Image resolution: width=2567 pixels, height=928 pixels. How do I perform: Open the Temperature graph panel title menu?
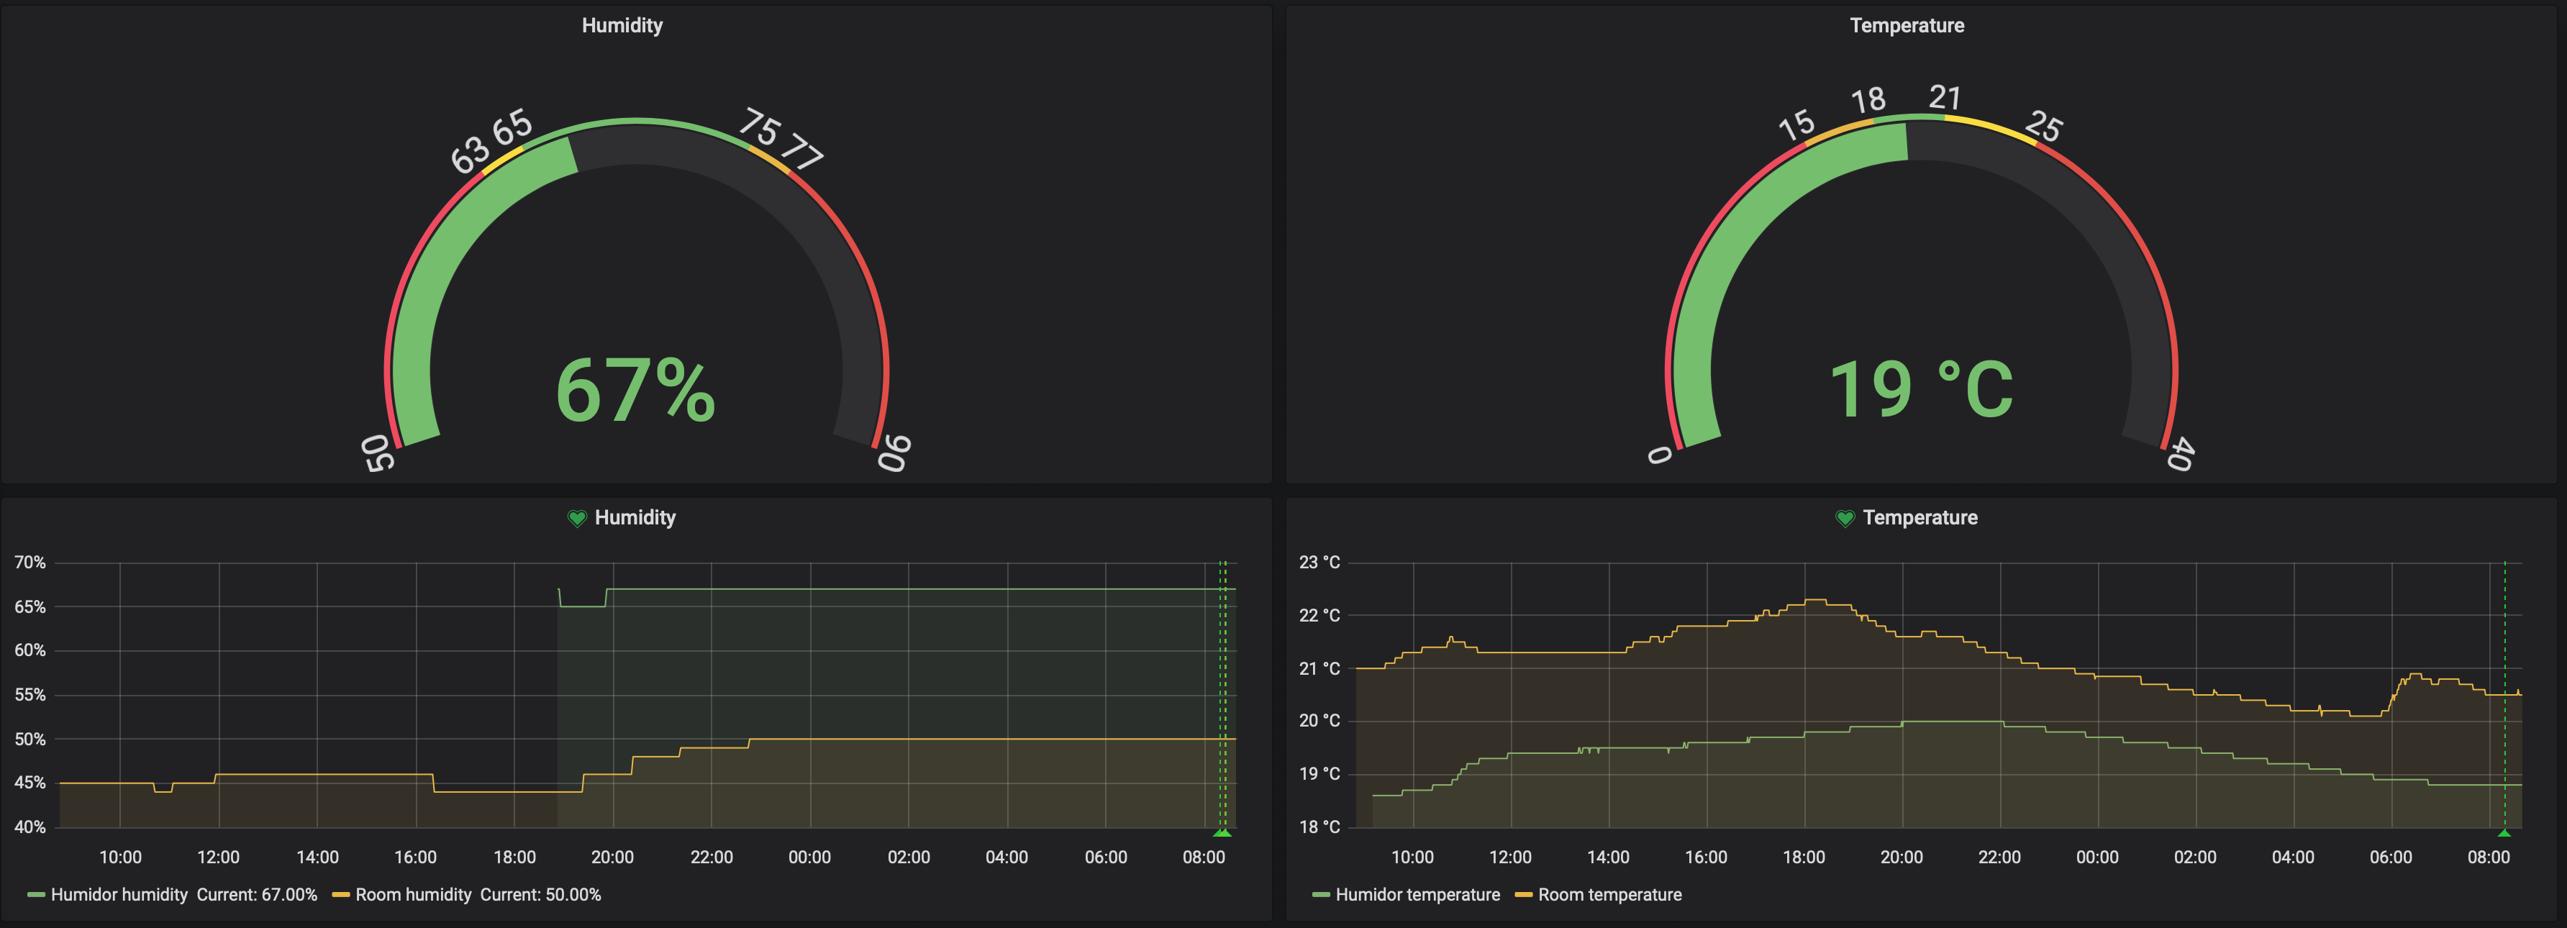click(x=1919, y=519)
